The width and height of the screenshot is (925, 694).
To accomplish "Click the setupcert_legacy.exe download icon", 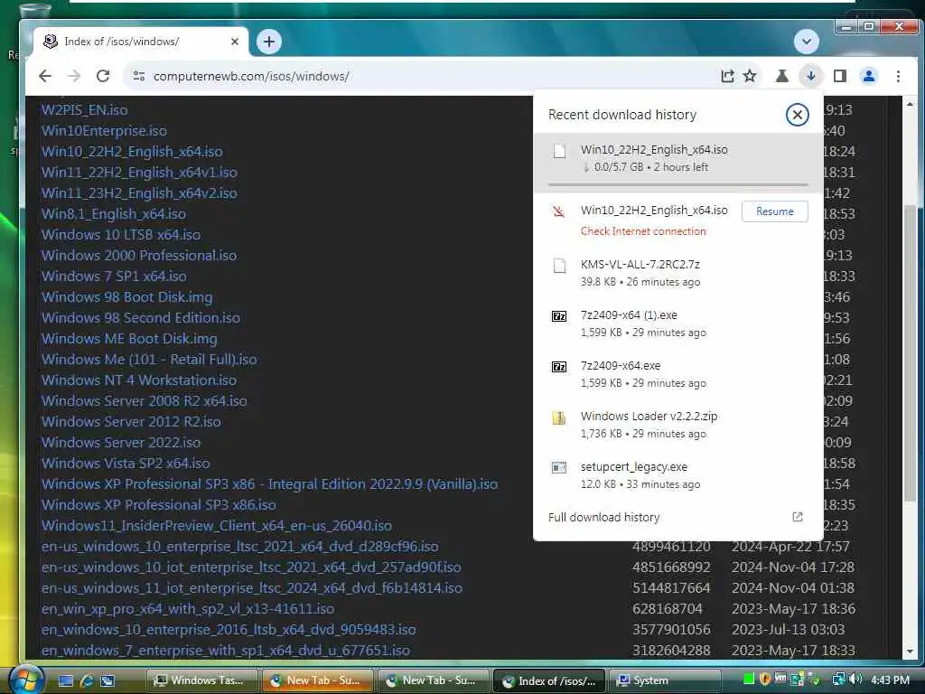I will coord(558,468).
